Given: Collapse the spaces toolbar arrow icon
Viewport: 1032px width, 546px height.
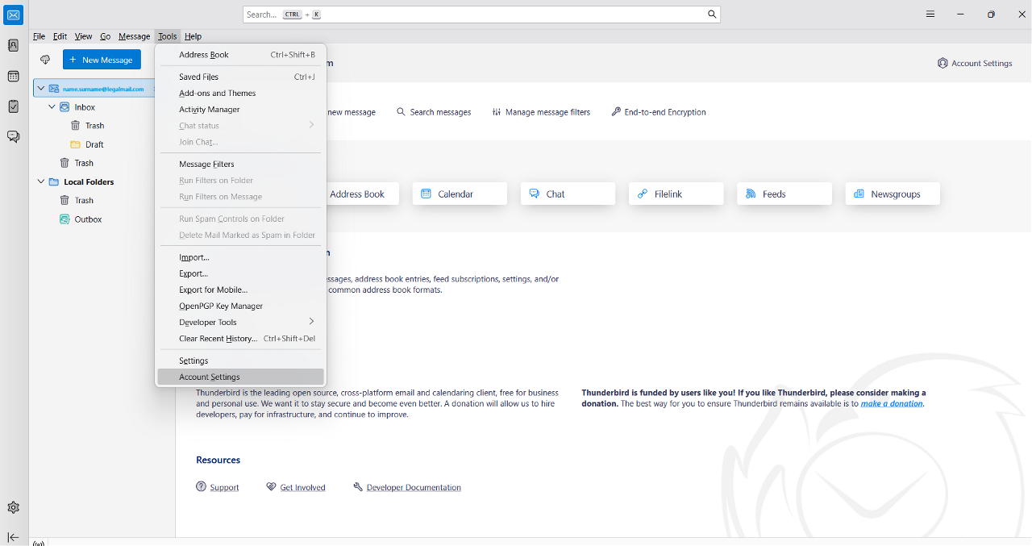Looking at the screenshot, I should tap(13, 537).
